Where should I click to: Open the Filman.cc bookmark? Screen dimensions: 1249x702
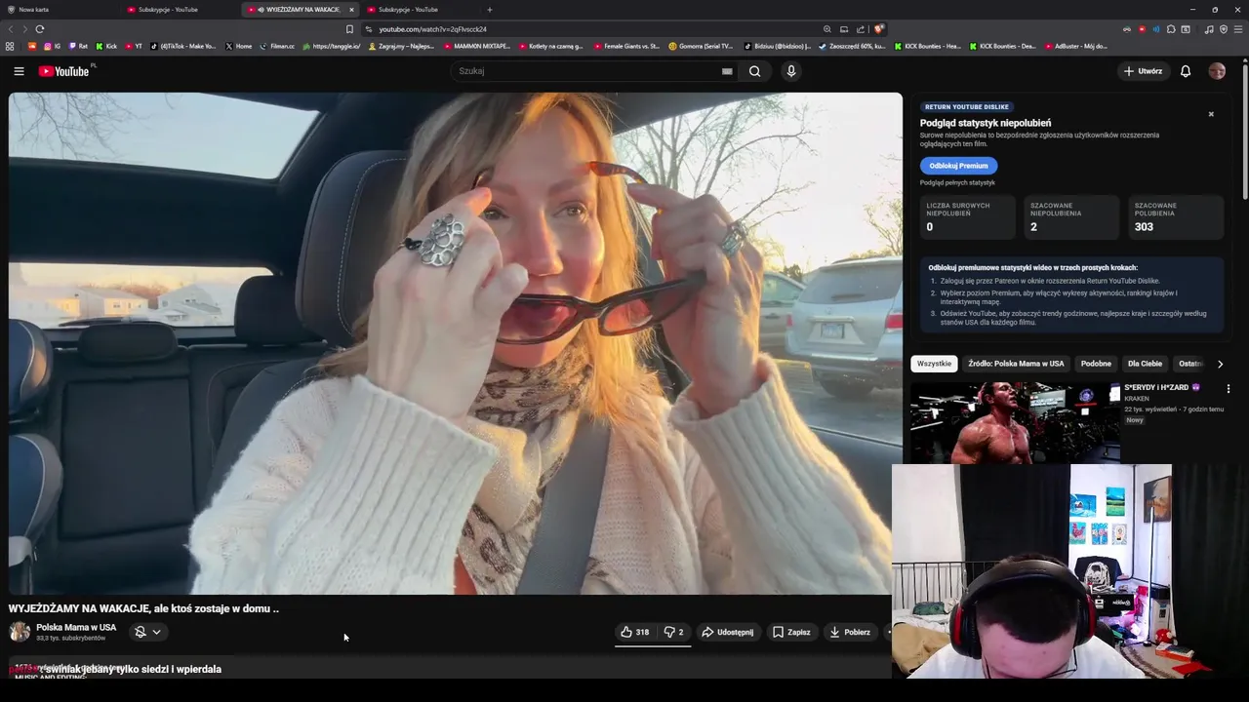pyautogui.click(x=278, y=46)
